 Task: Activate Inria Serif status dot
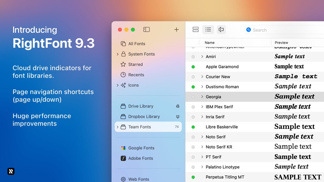[x=193, y=117]
